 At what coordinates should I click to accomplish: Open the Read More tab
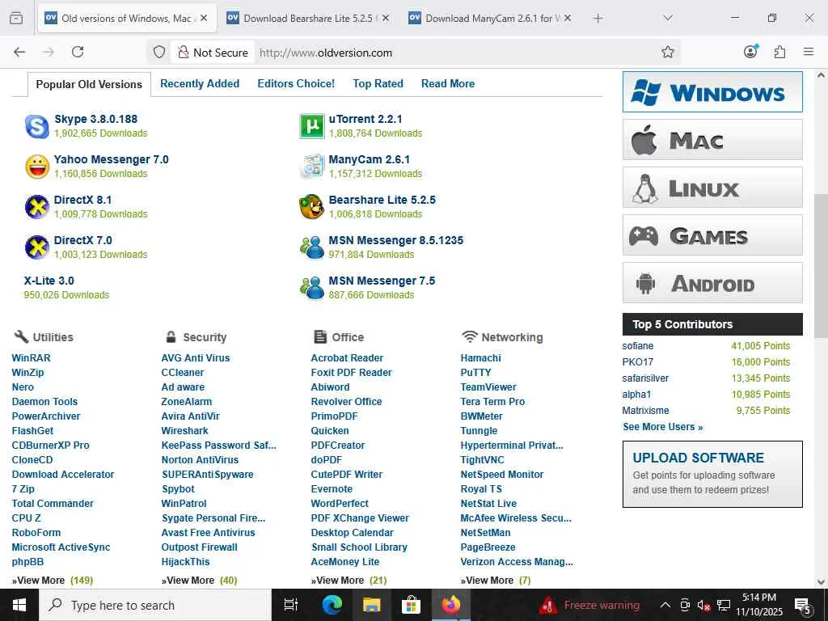pos(448,83)
